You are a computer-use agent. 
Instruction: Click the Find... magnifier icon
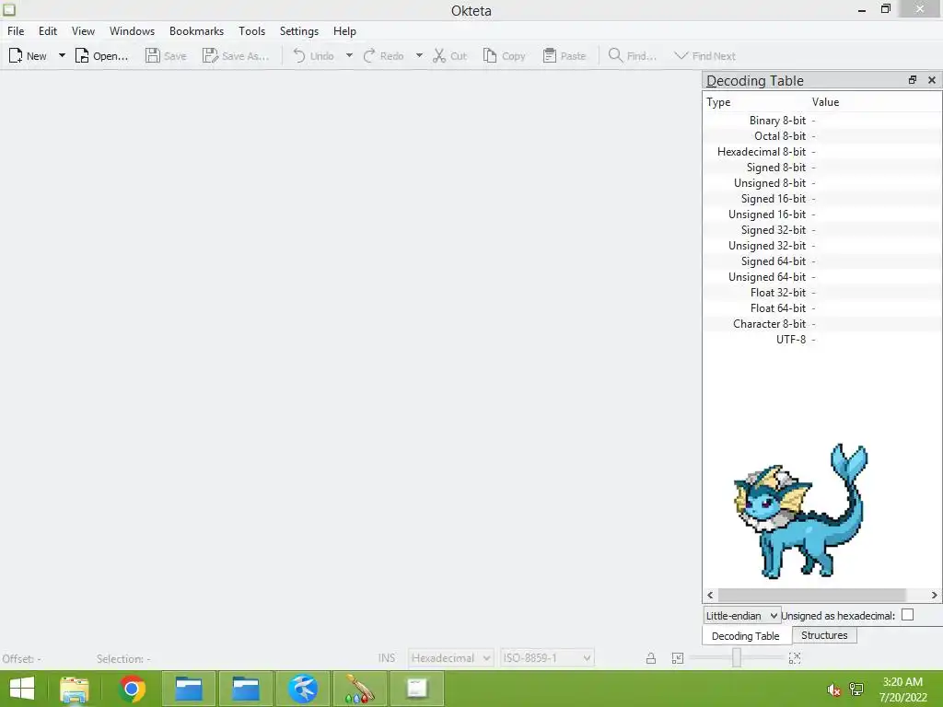click(615, 56)
